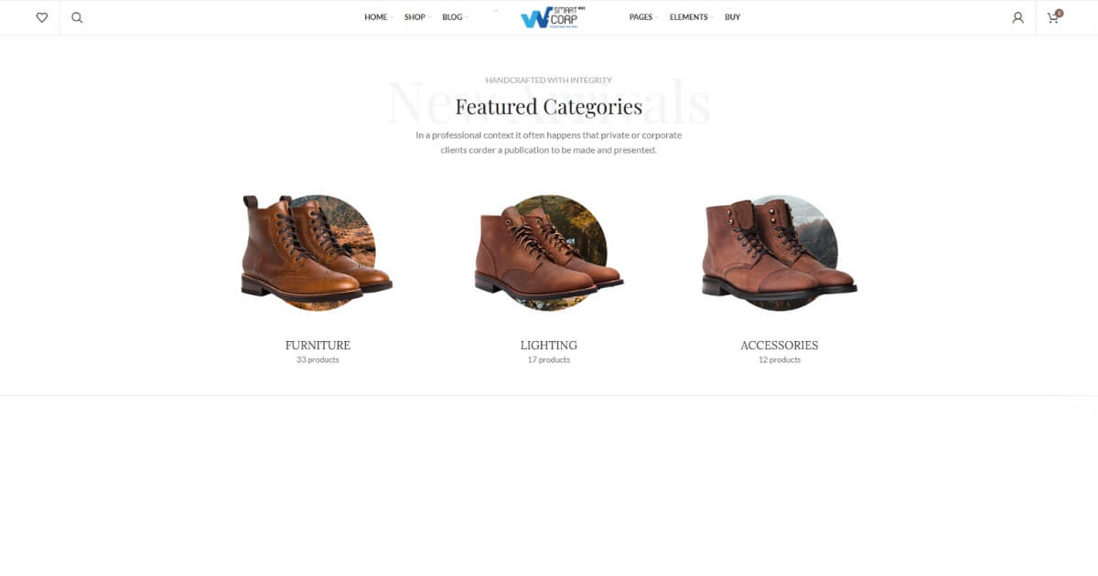Viewport: 1098px width, 576px height.
Task: Select the Furniture brogue boots image
Action: (317, 250)
